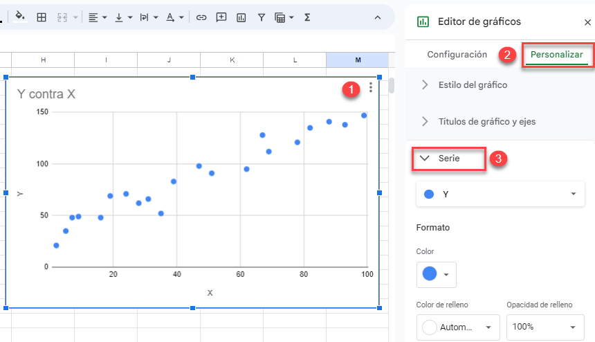595x342 pixels.
Task: Open the series Color picker
Action: click(x=437, y=274)
